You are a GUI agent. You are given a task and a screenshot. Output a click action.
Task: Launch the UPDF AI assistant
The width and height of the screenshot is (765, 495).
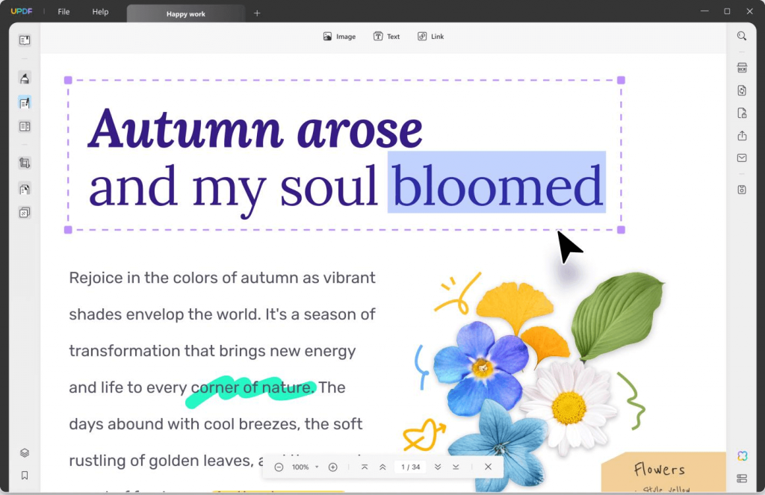click(742, 455)
